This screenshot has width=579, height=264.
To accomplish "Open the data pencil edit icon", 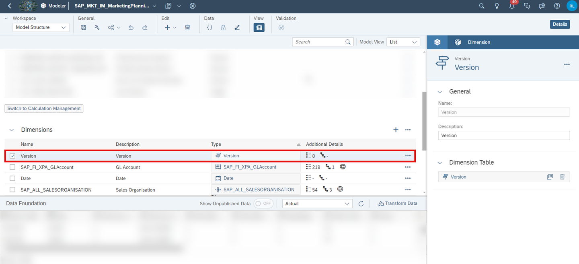I will pyautogui.click(x=237, y=27).
